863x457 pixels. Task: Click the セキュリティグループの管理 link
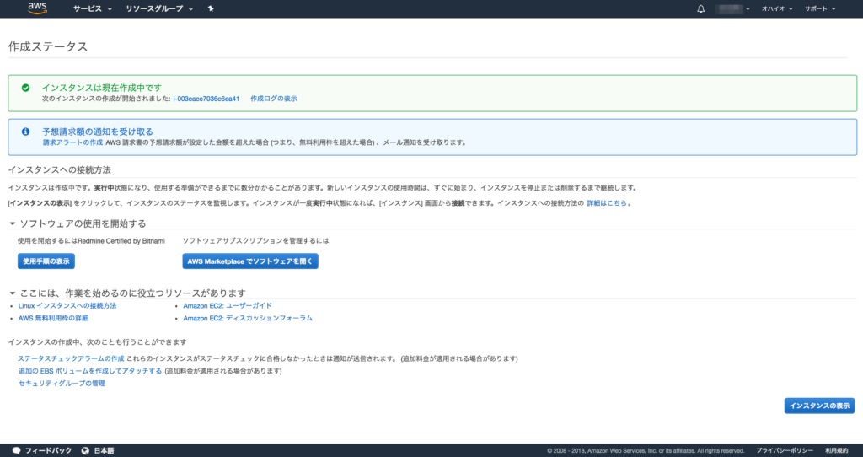click(62, 383)
